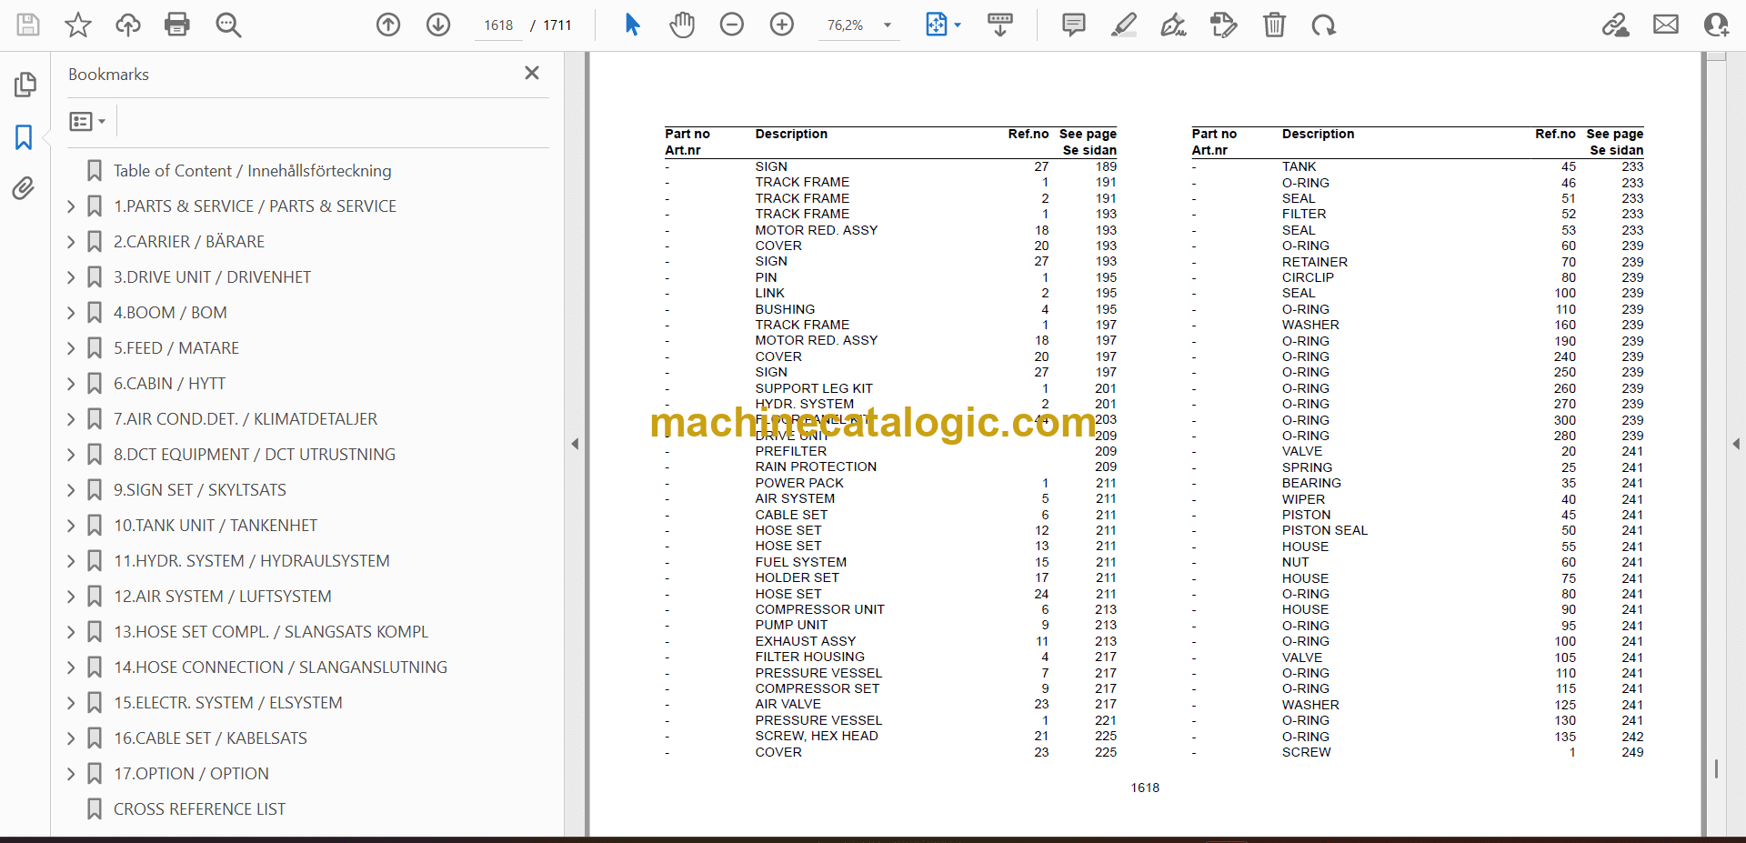Click the scrolling mode keyboard icon
Image resolution: width=1746 pixels, height=843 pixels.
coord(1000,25)
